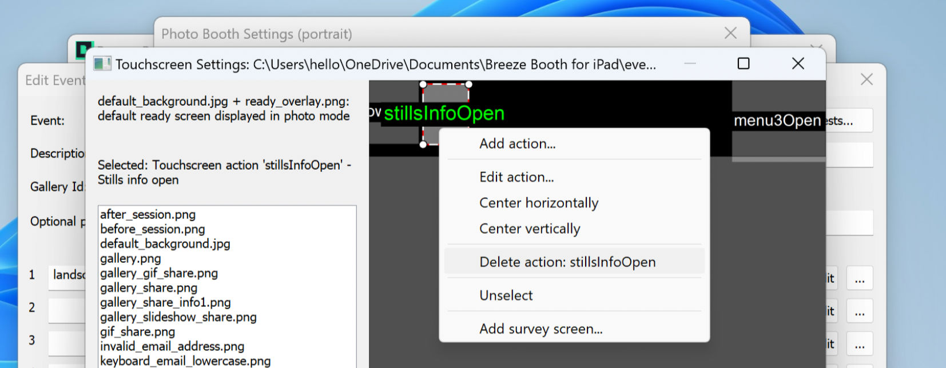
Task: Click the ellipsis button in row 1
Action: [859, 279]
